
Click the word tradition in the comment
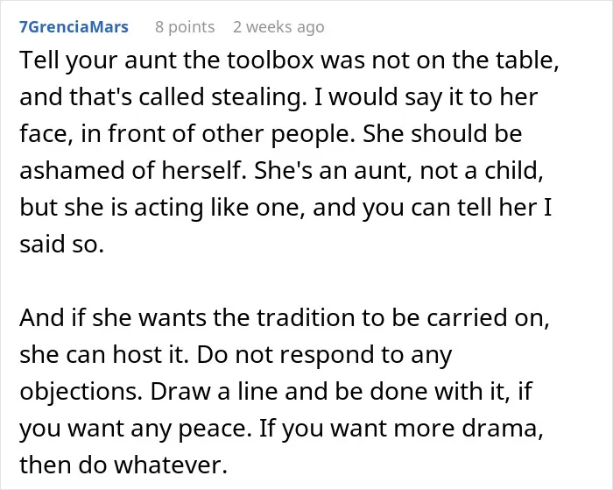[306, 318]
